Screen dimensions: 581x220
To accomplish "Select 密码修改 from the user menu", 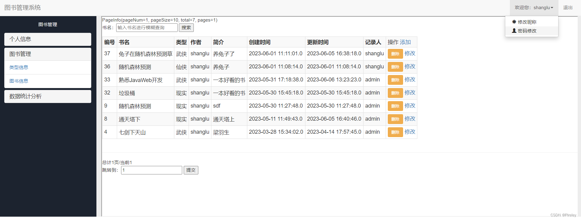I will point(531,31).
